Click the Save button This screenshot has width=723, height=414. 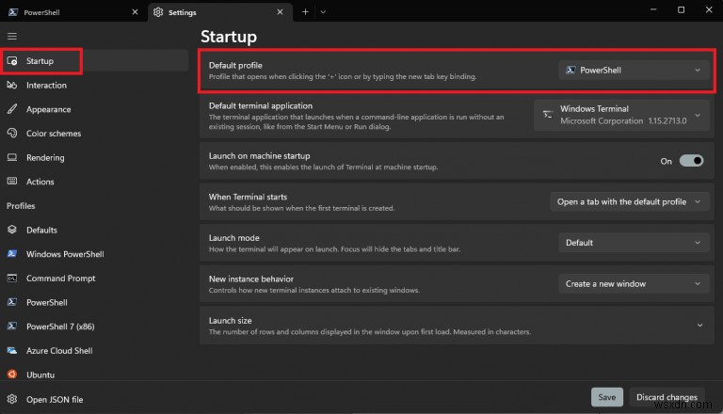(607, 397)
